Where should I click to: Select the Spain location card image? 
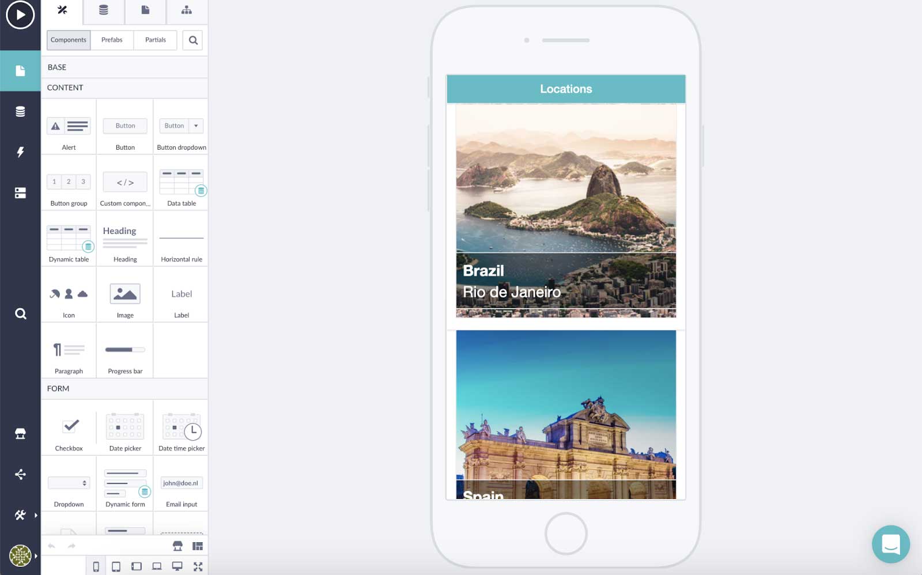[x=566, y=414]
